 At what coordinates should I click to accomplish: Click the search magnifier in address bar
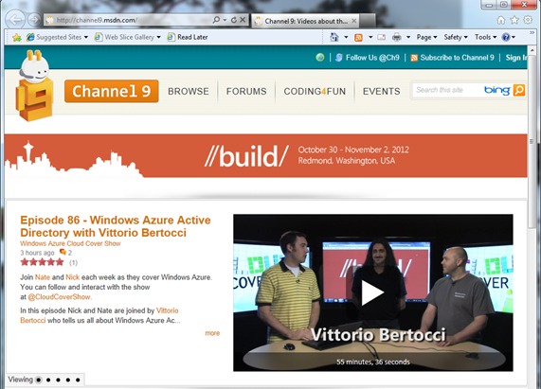pyautogui.click(x=216, y=20)
